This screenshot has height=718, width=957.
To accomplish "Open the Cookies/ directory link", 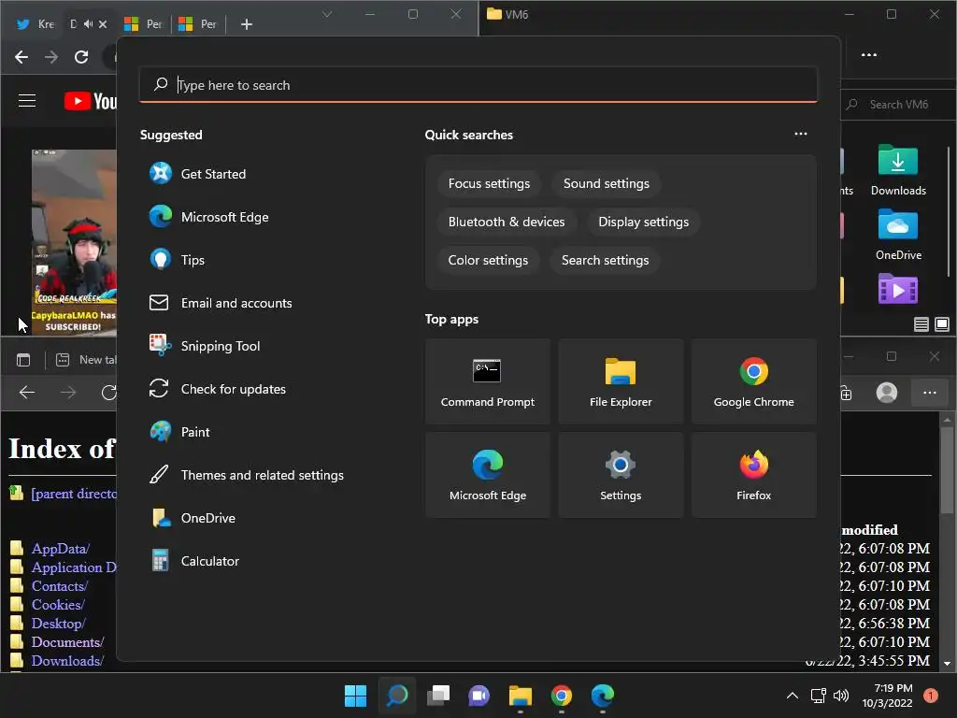I will coord(58,605).
